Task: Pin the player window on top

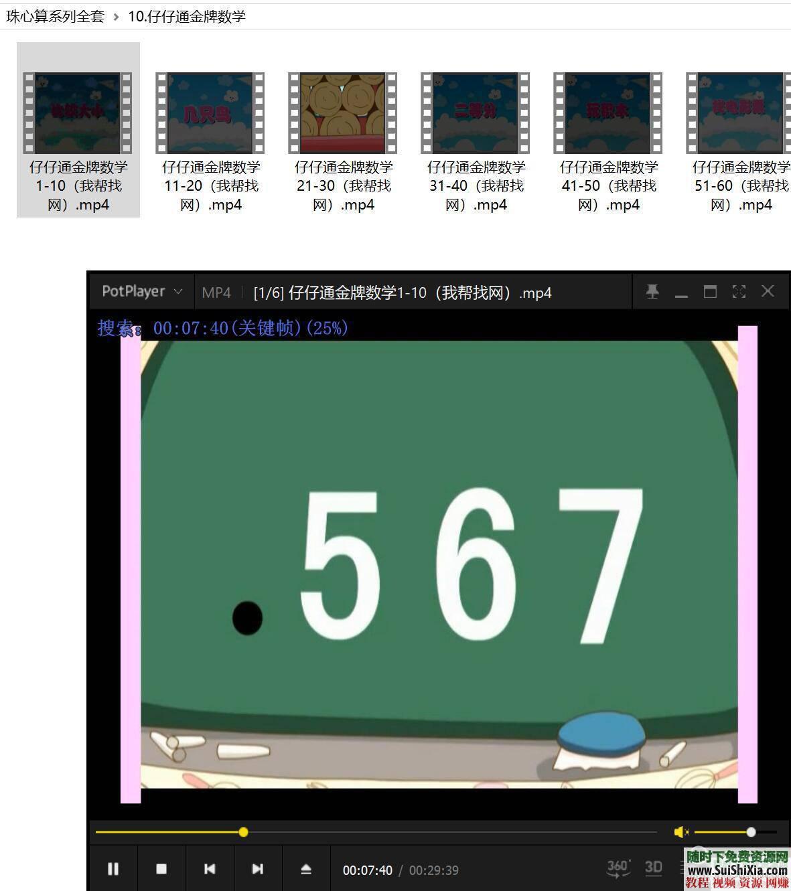Action: (x=652, y=292)
